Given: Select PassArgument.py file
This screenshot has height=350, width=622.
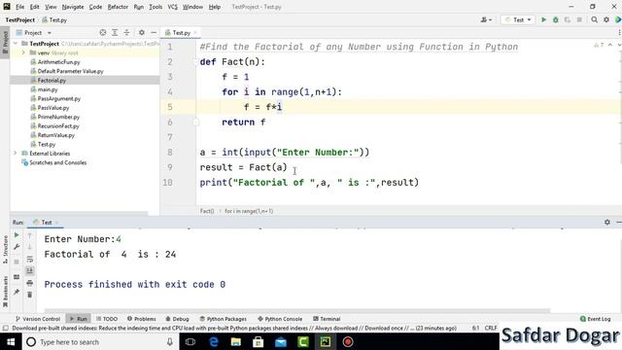Looking at the screenshot, I should coord(58,98).
